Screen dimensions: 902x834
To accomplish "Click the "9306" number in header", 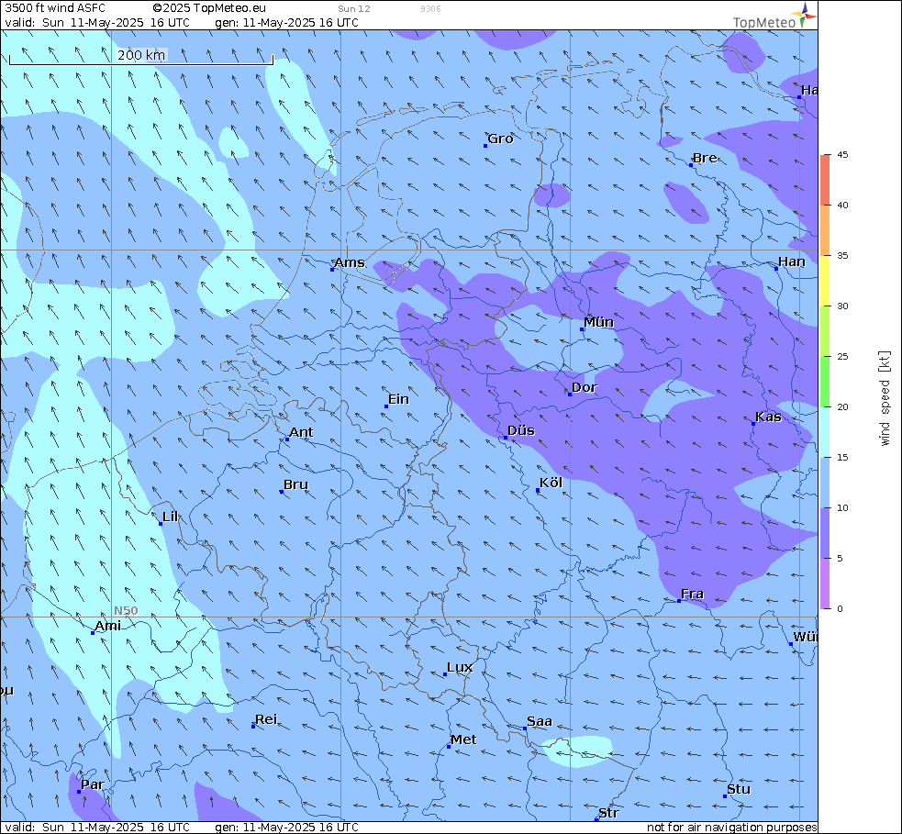I will click(430, 8).
